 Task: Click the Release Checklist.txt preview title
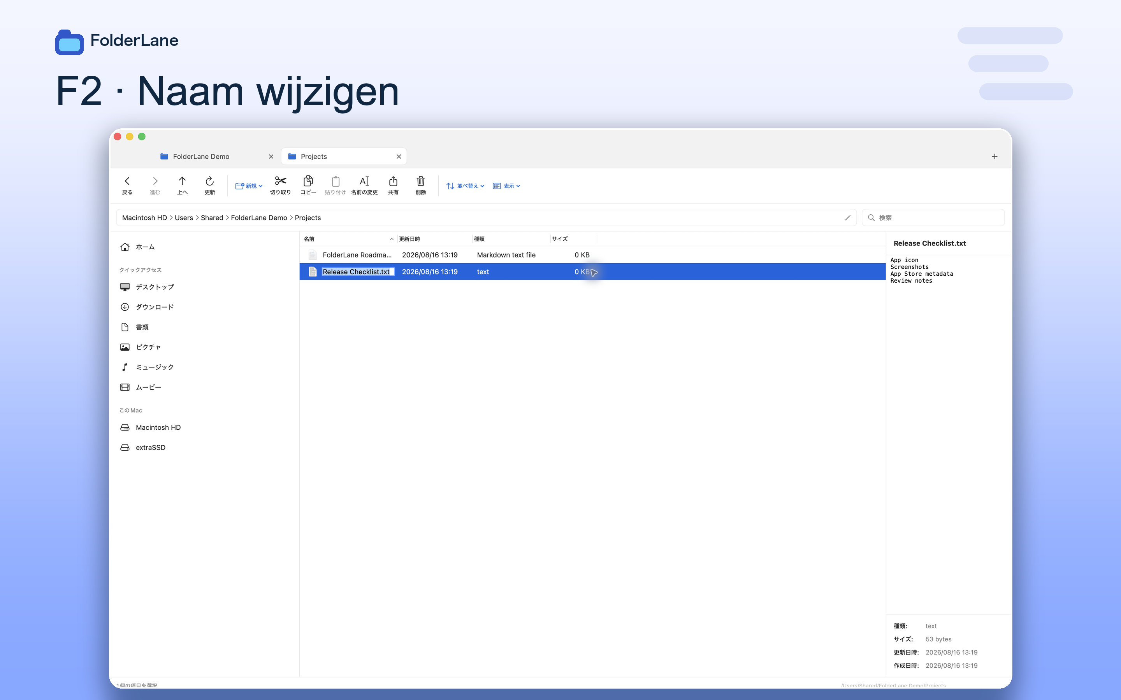[929, 243]
